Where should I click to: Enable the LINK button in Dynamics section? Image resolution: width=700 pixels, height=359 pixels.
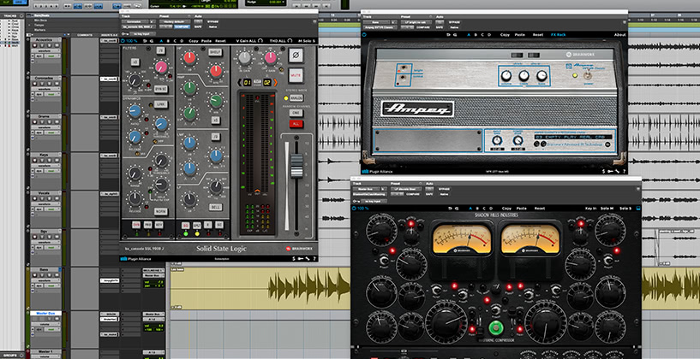[160, 104]
